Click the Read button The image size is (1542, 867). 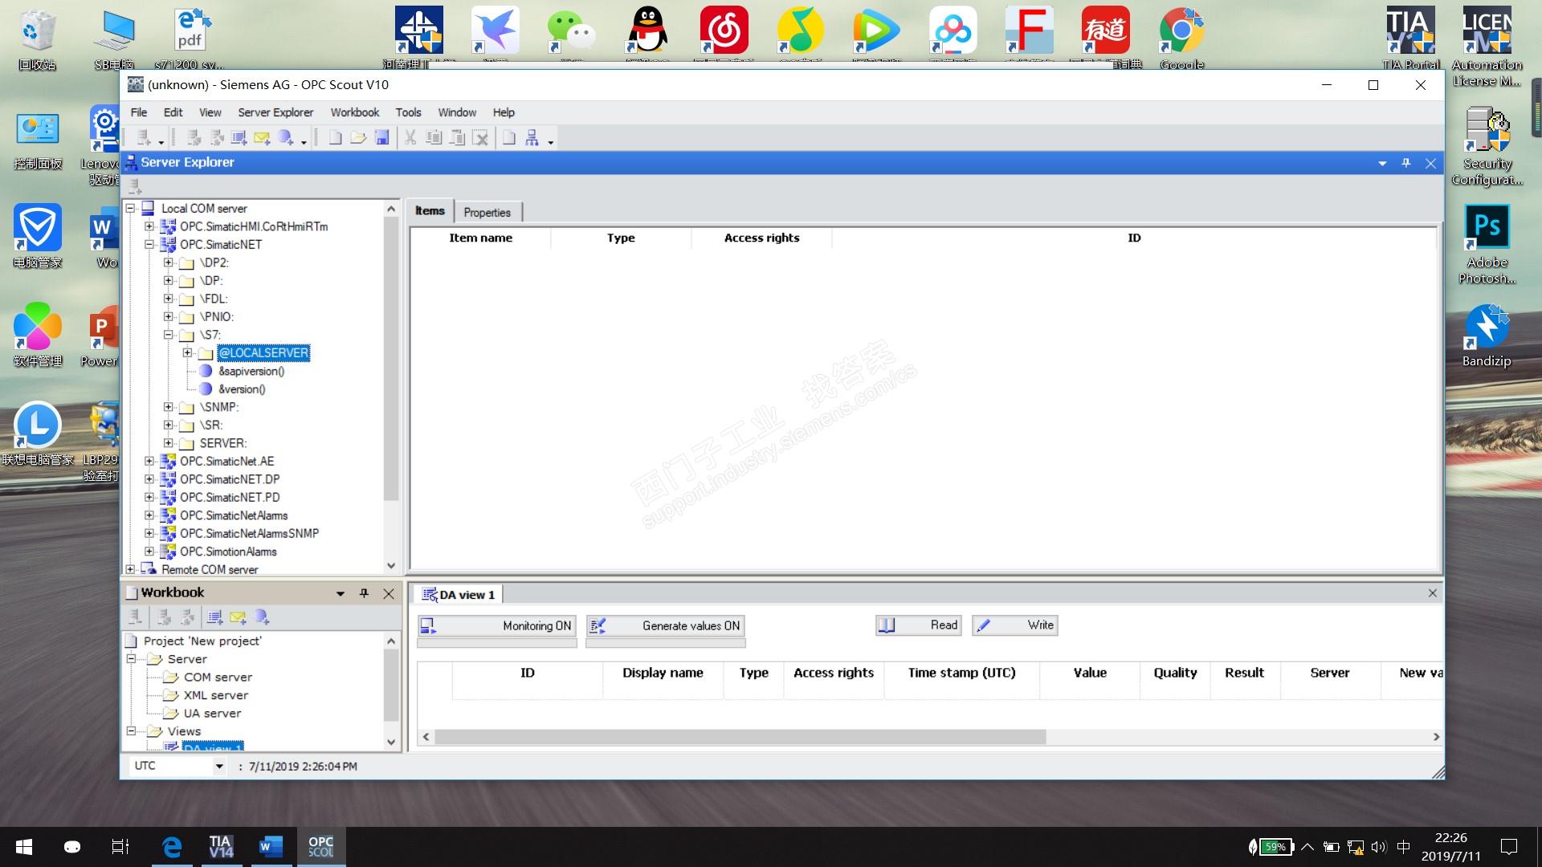919,625
